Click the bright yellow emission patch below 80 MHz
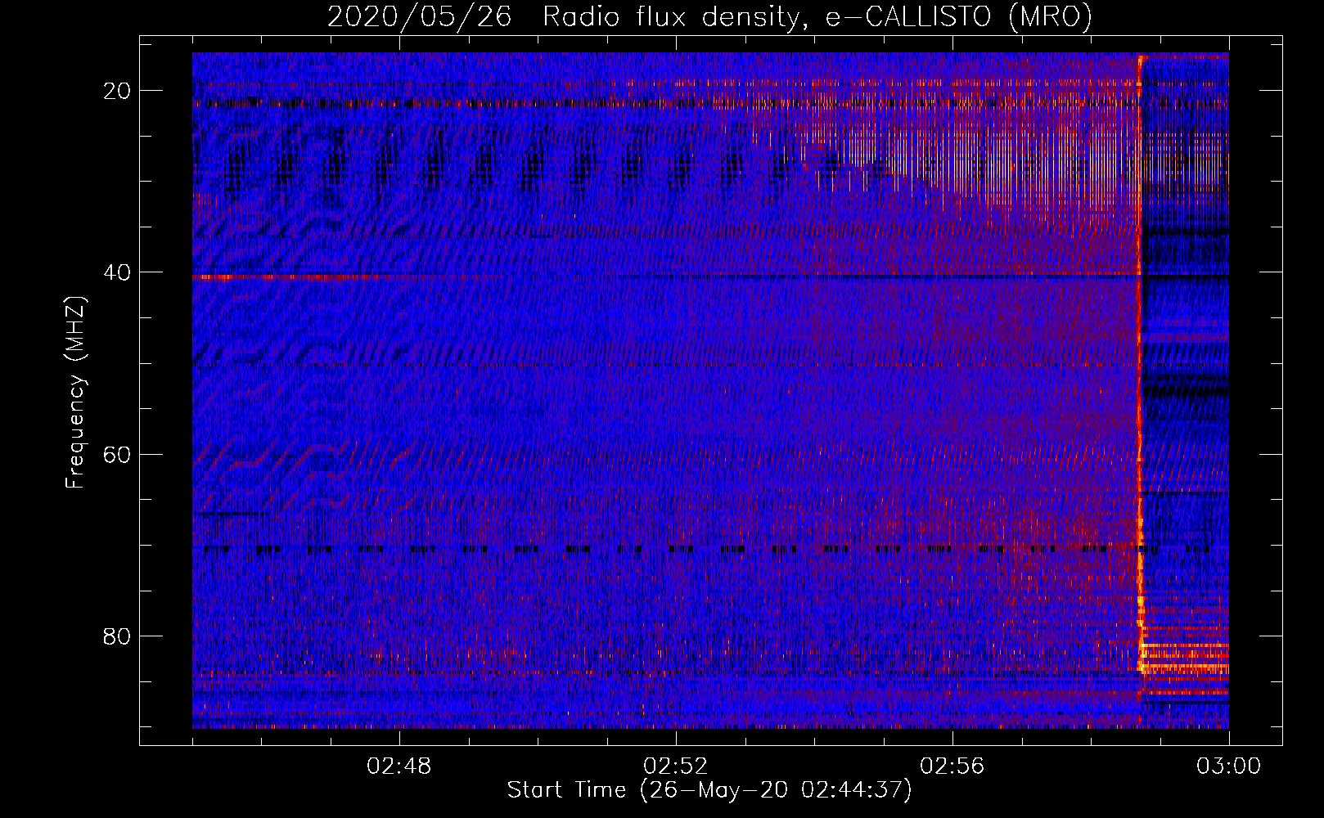The width and height of the screenshot is (1324, 818). pos(1185,658)
